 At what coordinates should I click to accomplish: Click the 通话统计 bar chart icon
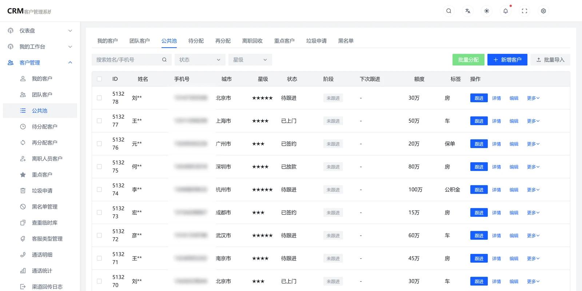coord(23,271)
